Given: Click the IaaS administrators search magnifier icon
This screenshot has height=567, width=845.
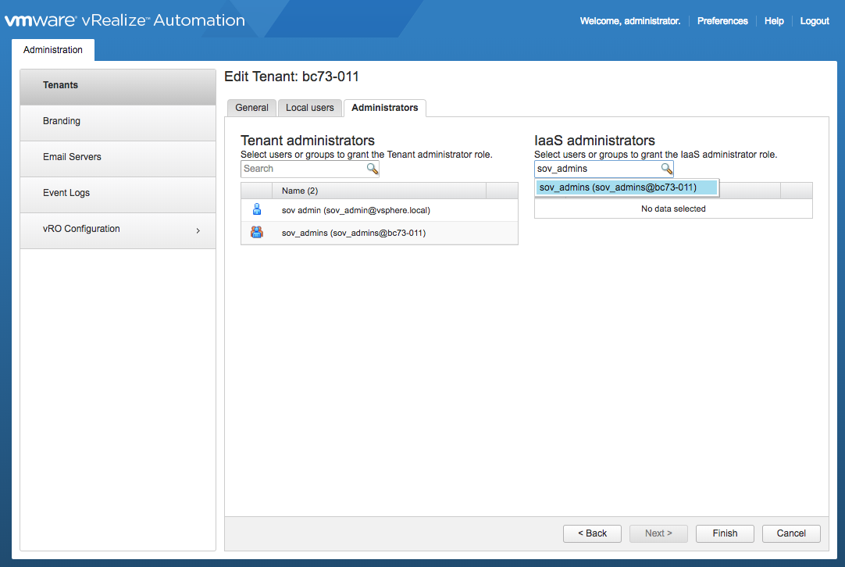Looking at the screenshot, I should (667, 169).
